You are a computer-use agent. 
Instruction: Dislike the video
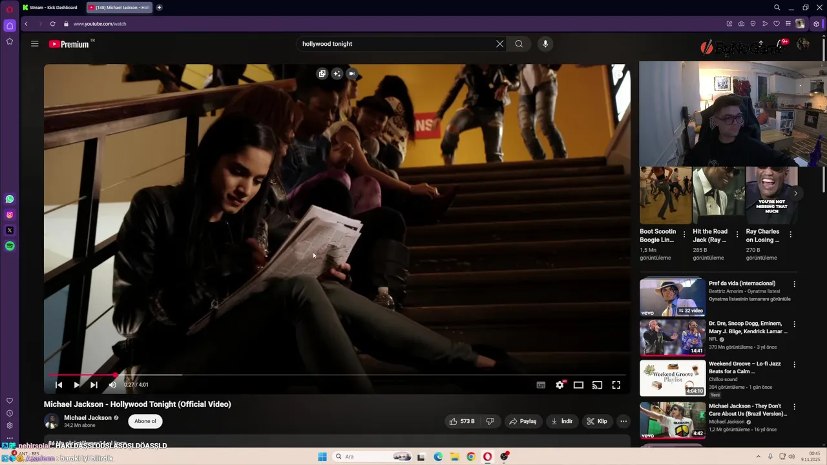(490, 421)
